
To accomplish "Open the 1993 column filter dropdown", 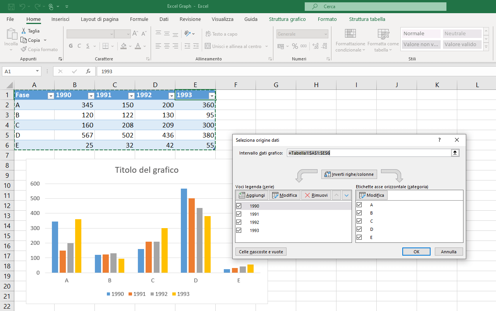I will (212, 96).
